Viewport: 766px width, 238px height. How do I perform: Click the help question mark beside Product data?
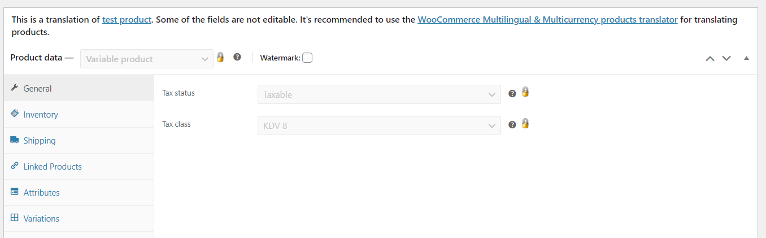click(x=237, y=57)
